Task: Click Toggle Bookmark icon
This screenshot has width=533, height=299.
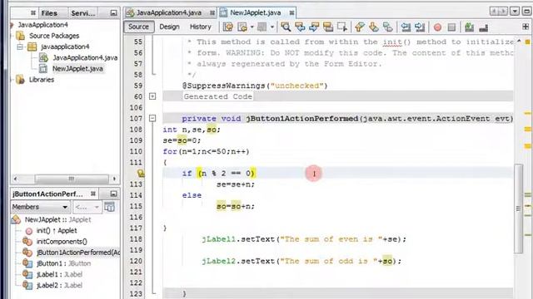Action: point(388,27)
